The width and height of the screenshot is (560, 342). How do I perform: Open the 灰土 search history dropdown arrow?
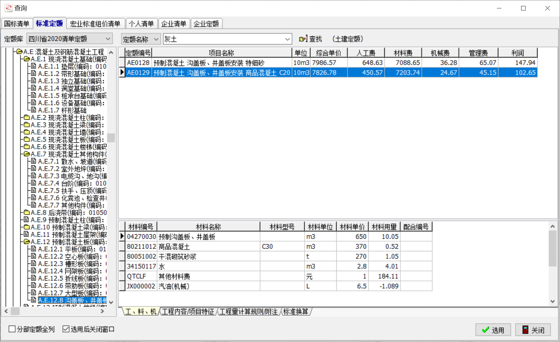pos(287,39)
